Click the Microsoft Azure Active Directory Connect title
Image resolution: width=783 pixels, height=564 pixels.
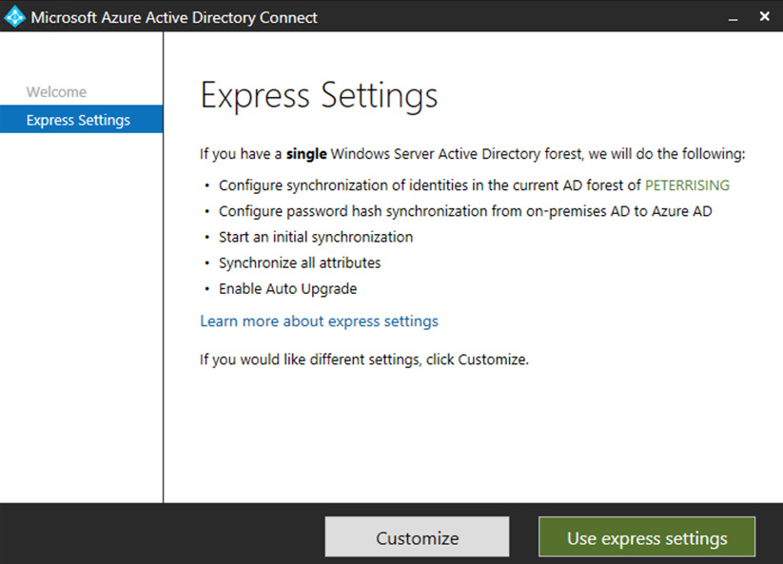[x=174, y=17]
